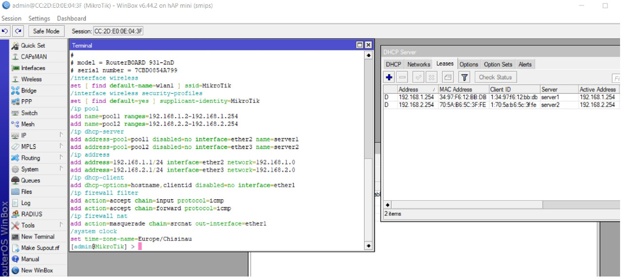Click Terminal scrollbar down arrow
Screen dimensions: 622x277
[368, 246]
